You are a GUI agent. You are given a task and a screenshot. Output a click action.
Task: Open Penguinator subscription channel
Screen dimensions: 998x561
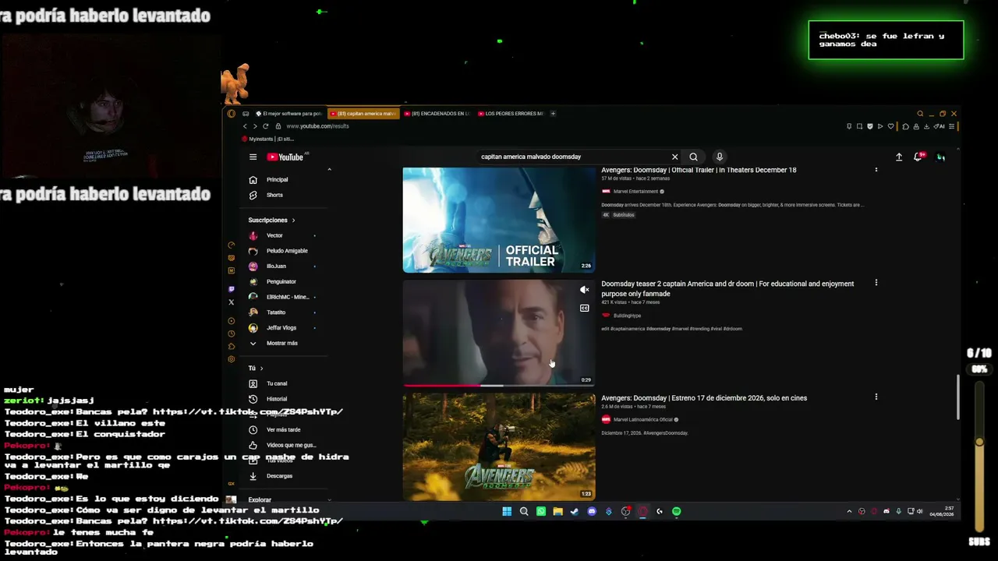tap(281, 281)
